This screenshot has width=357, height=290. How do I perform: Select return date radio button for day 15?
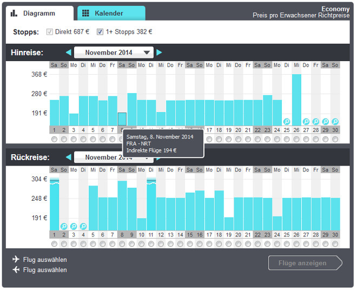coord(189,244)
